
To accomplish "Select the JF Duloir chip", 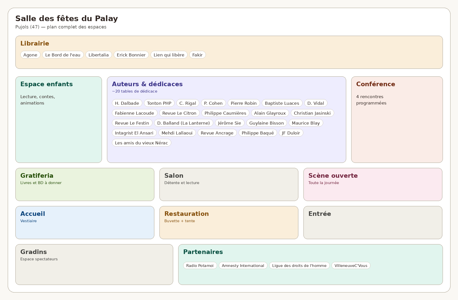I will (291, 133).
